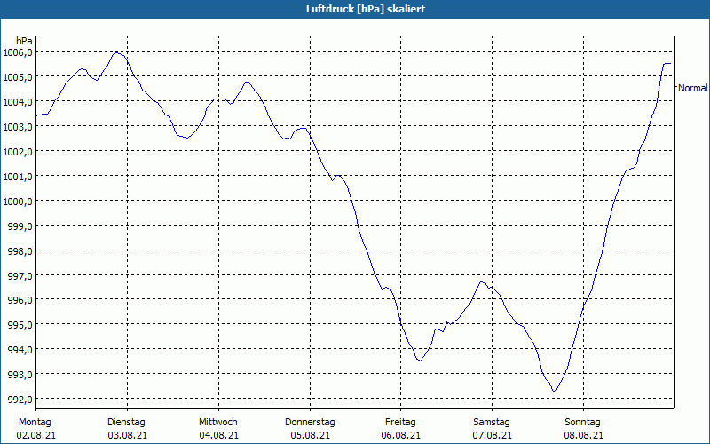This screenshot has height=444, width=710.
Task: Select the Montag day label
Action: click(x=35, y=423)
